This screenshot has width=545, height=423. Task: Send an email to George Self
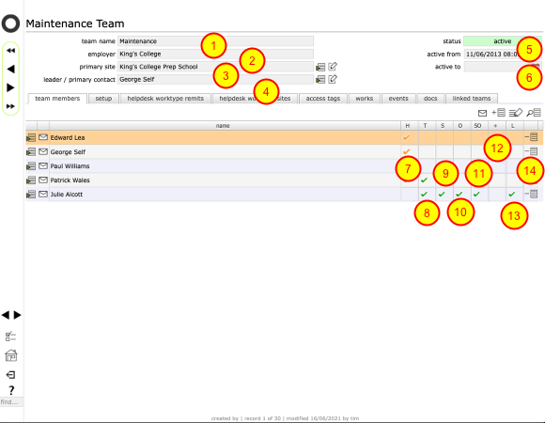click(x=43, y=151)
